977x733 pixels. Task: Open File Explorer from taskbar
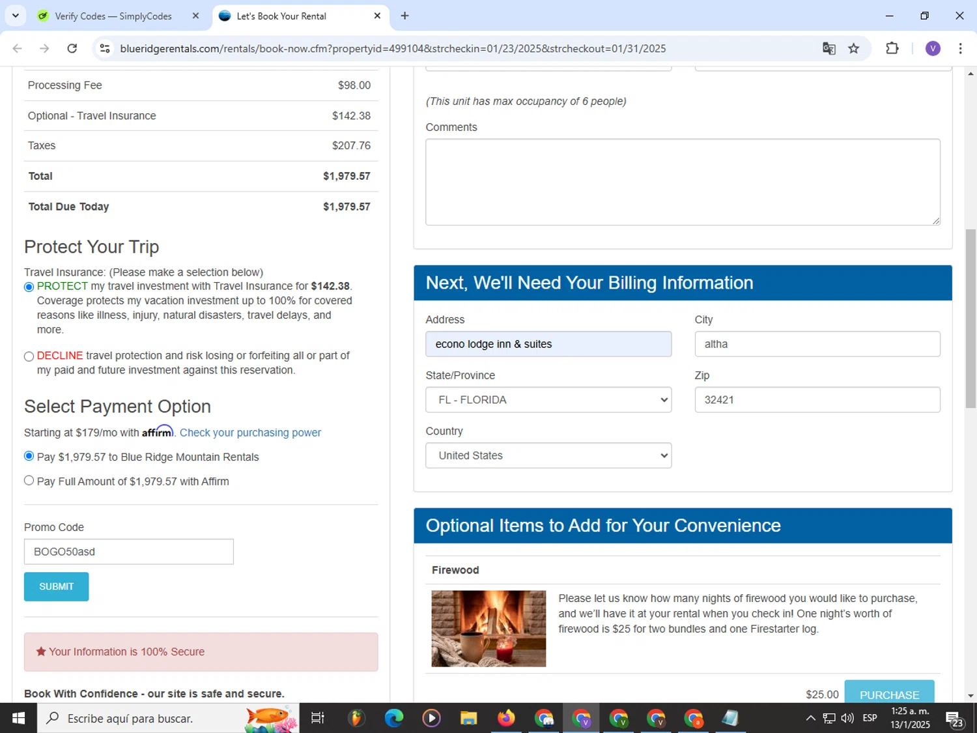click(468, 718)
